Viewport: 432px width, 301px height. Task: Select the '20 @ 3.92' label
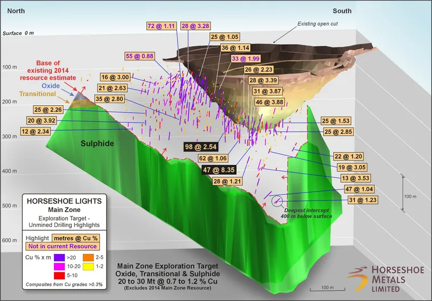coord(42,120)
